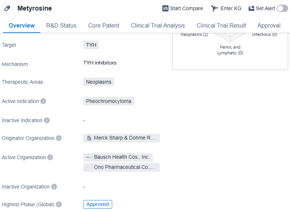
Task: Open the Enter KG graph icon
Action: [215, 8]
